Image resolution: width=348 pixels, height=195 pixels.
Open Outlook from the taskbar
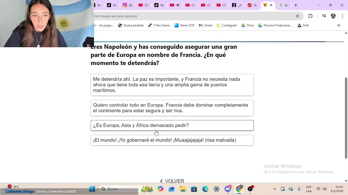pos(172,189)
